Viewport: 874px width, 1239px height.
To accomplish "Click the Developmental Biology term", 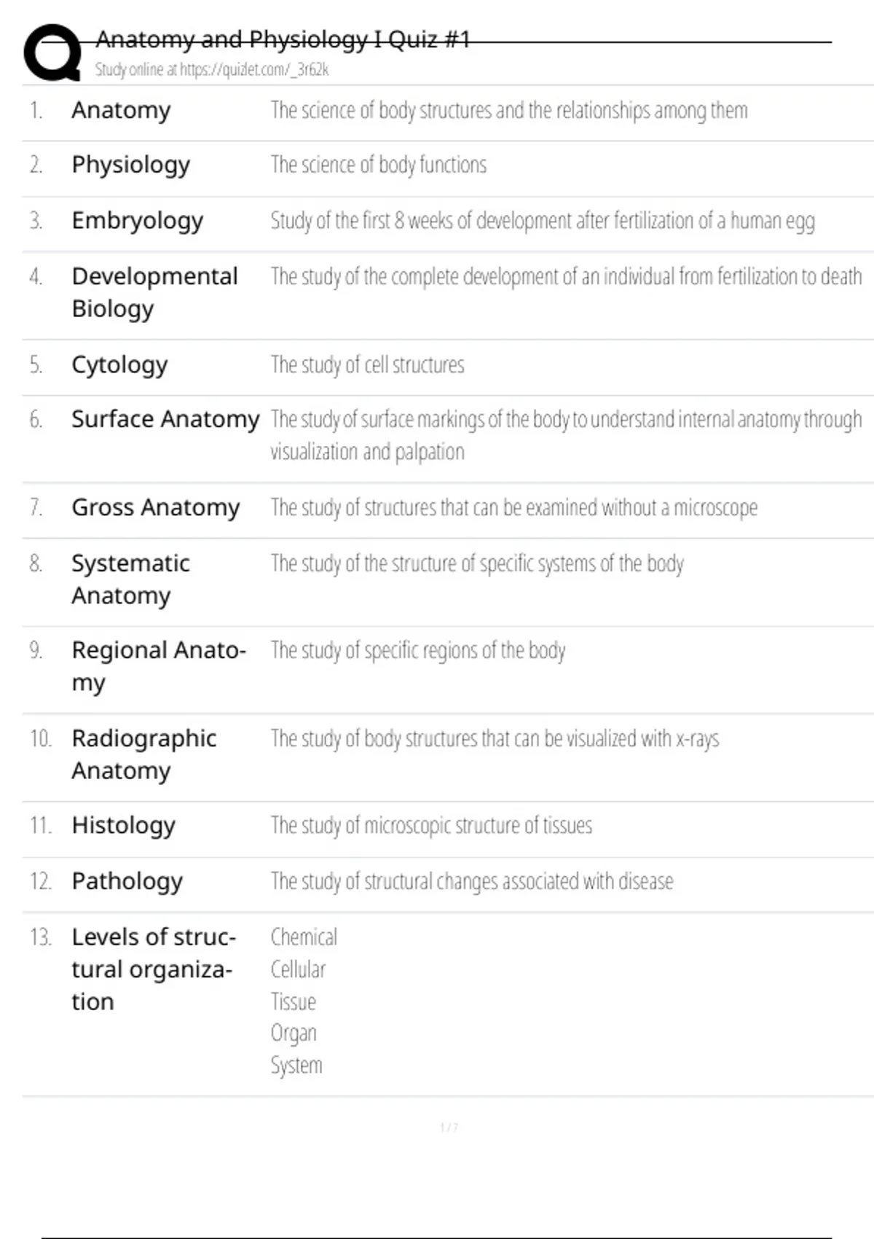I will coord(154,292).
